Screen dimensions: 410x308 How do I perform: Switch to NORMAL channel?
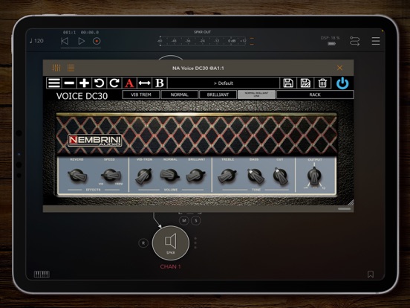pyautogui.click(x=180, y=94)
